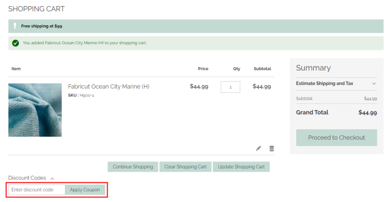Click the item Price value $44.99
This screenshot has height=202, width=392.
pyautogui.click(x=199, y=87)
